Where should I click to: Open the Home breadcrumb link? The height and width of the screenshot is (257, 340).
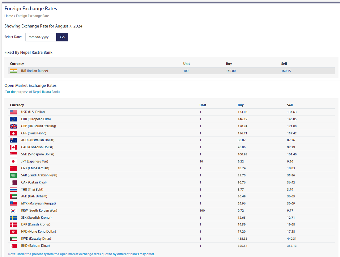(9, 16)
